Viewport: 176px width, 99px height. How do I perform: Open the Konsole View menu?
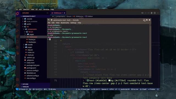pos(57,23)
